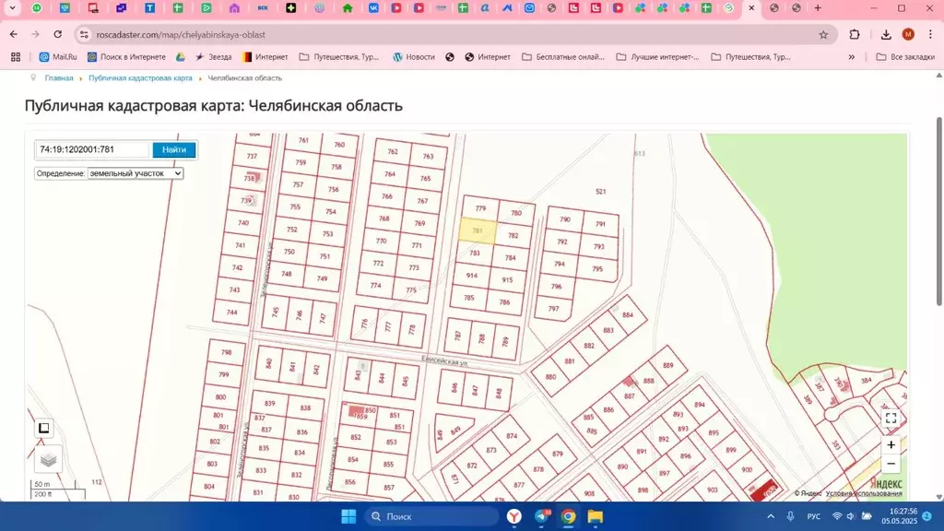Switch to the VK browser tab
944x531 pixels.
(374, 7)
